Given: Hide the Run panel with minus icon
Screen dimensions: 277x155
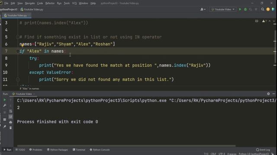Looking at the screenshot, I should coord(274,94).
